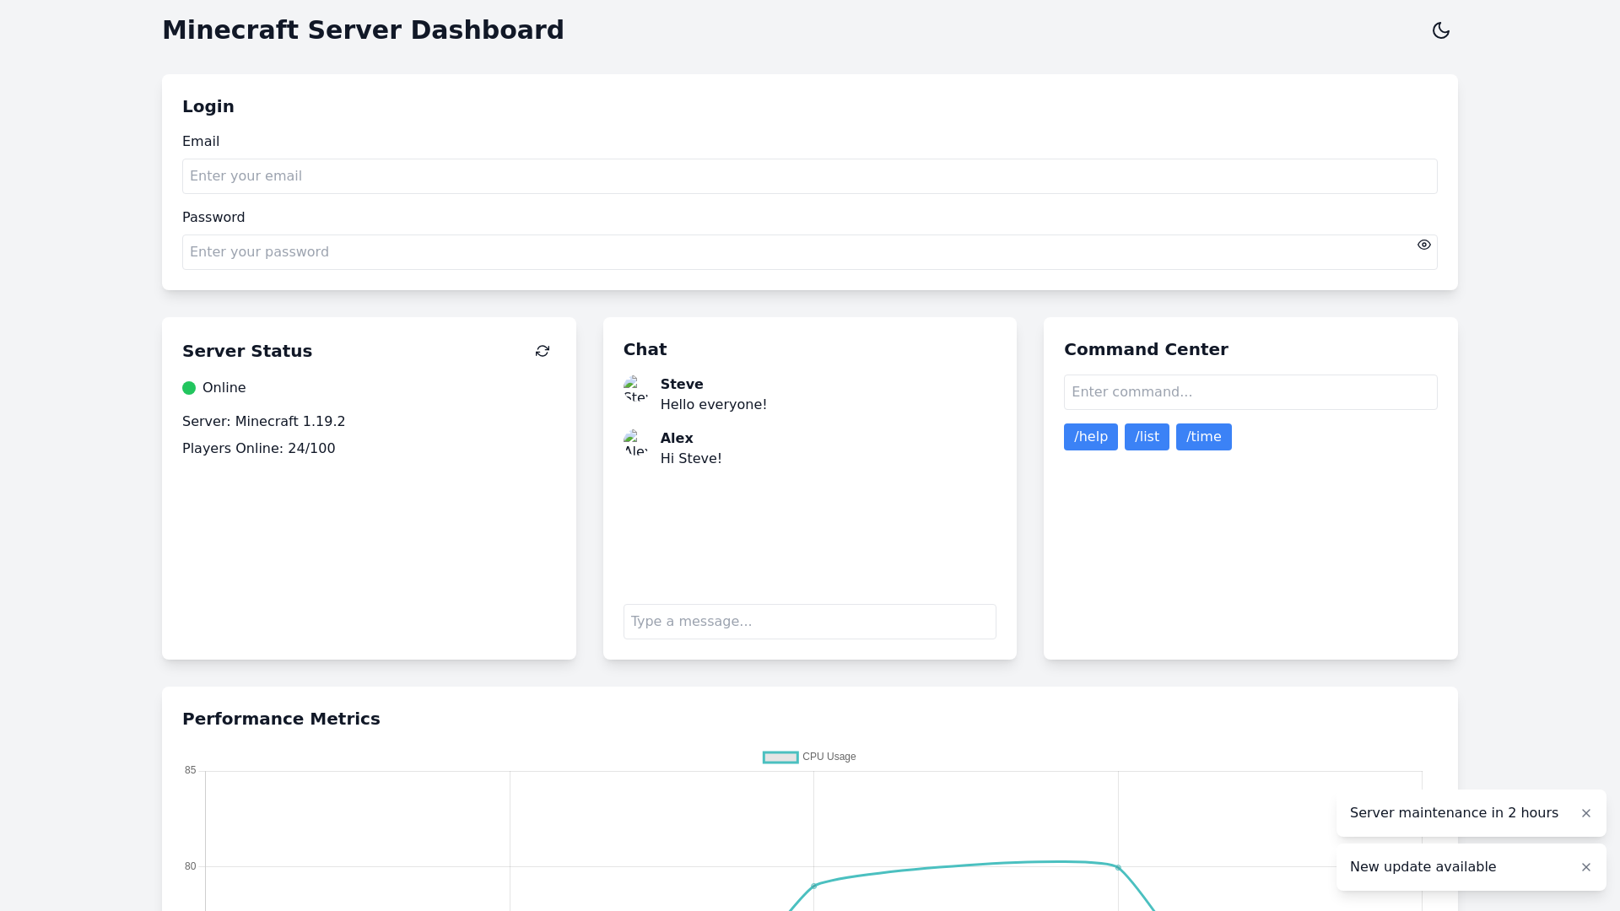
Task: Show the password with the eye toggle
Action: (1424, 244)
